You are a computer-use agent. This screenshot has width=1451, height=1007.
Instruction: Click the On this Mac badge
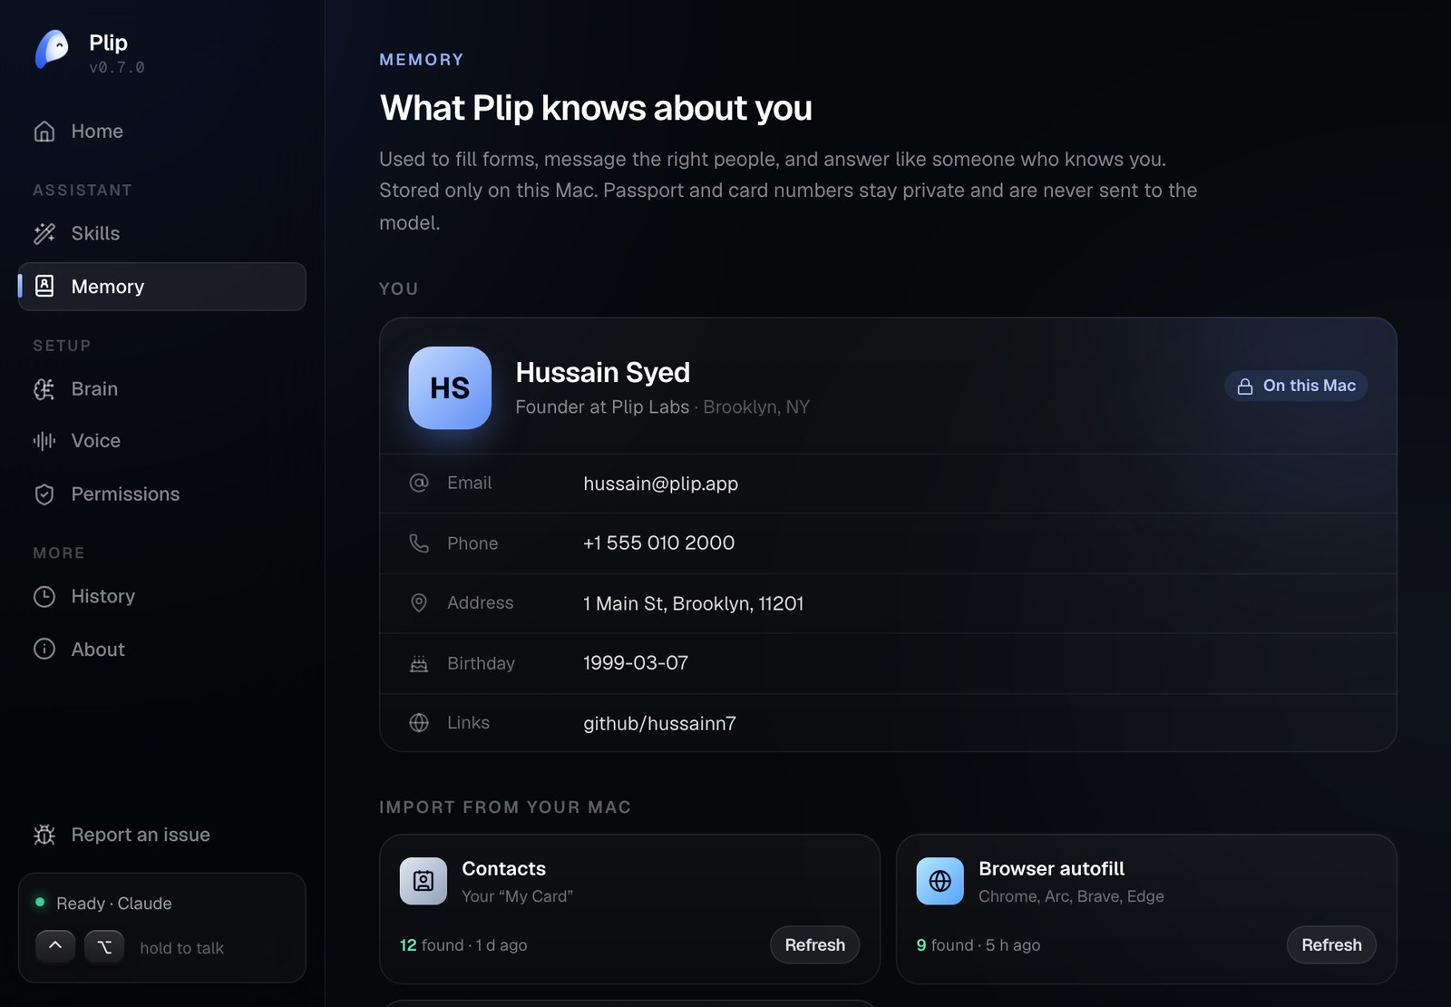(1296, 386)
